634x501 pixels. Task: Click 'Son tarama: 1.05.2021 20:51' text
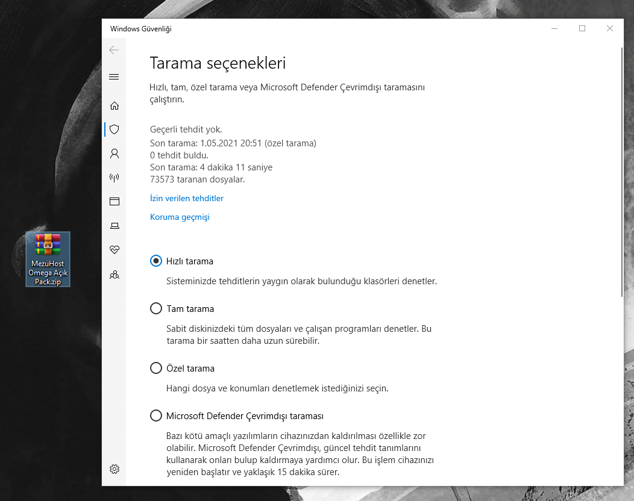click(x=206, y=143)
